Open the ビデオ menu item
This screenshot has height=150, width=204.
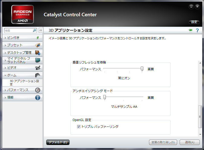click(x=22, y=68)
